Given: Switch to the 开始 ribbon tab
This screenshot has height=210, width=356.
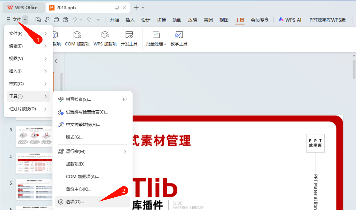Looking at the screenshot, I should [114, 20].
